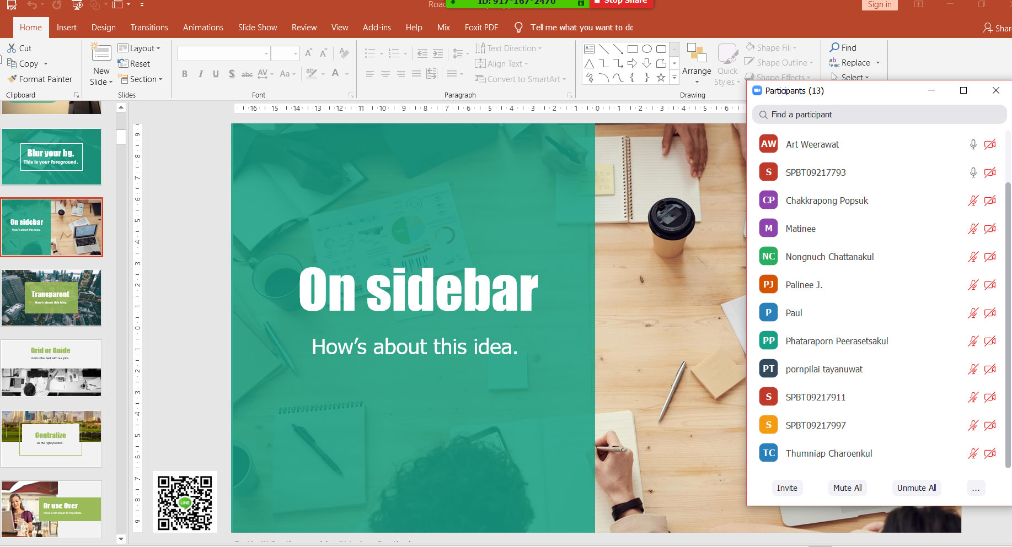Click the Tell me lightbulb icon
This screenshot has width=1012, height=547.
[x=518, y=28]
